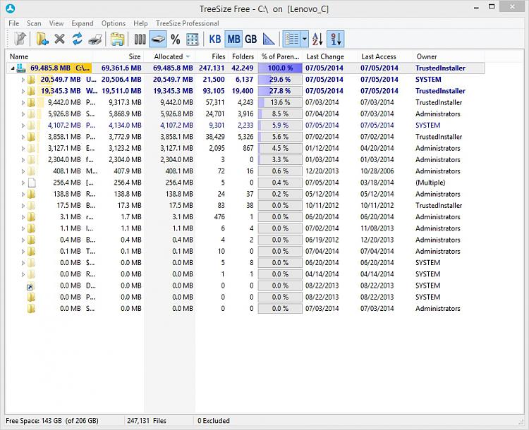Sort by size with 9-1 icon

tap(336, 39)
